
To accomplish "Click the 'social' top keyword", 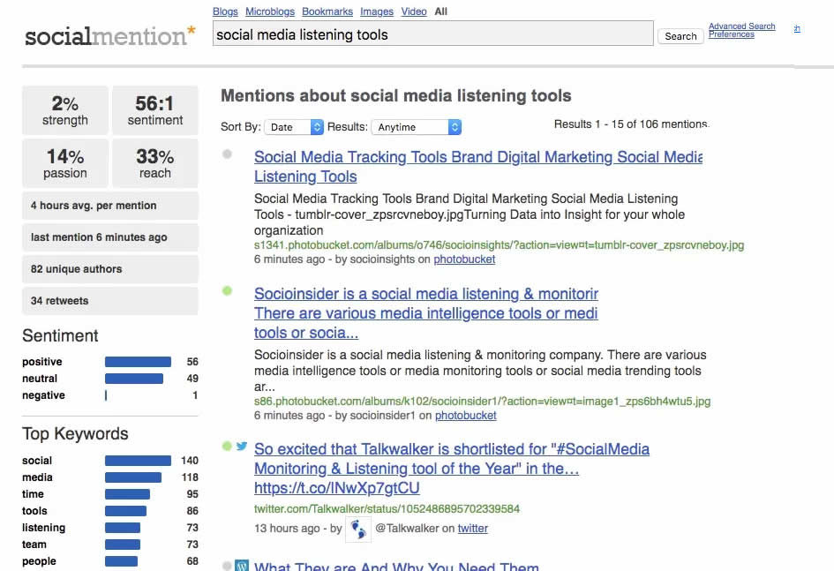I will [37, 461].
